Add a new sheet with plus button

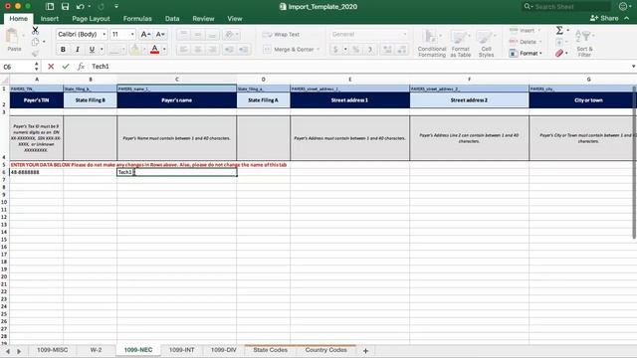[365, 351]
